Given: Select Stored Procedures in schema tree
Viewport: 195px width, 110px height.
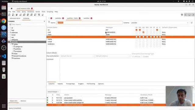Looking at the screenshot, I should click(x=19, y=56).
